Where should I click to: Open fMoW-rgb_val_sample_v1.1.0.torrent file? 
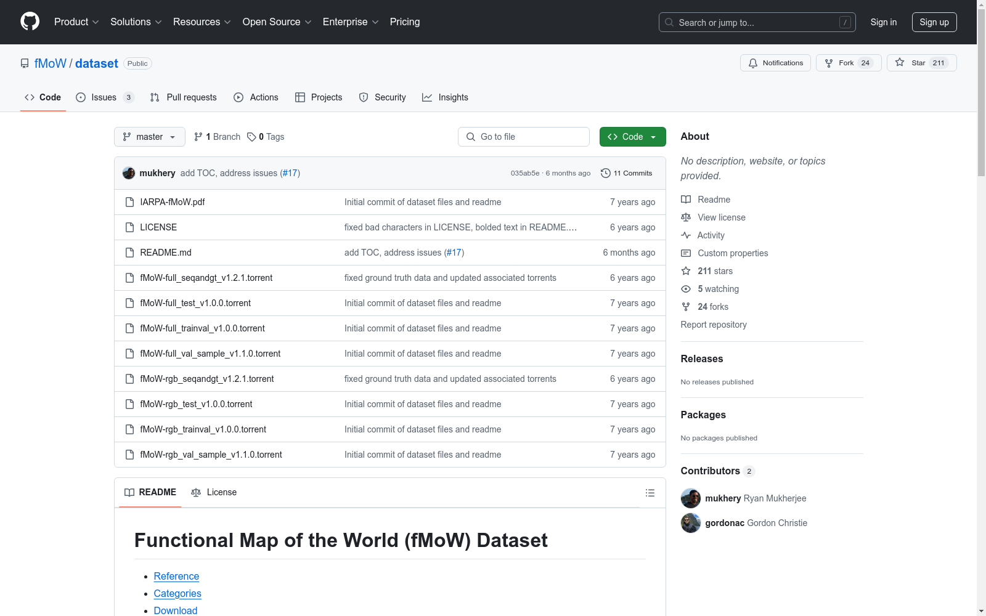[211, 455]
